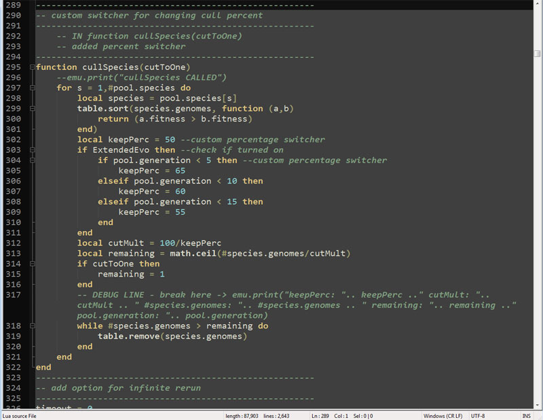The width and height of the screenshot is (543, 420).
Task: Collapse the cullSpecies function fold on line 295
Action: coord(32,67)
